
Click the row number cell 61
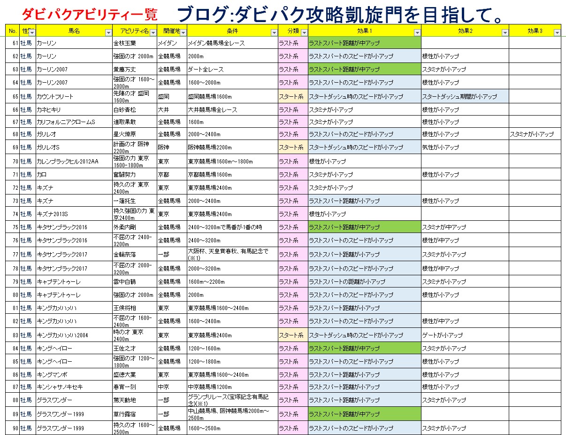(x=12, y=43)
